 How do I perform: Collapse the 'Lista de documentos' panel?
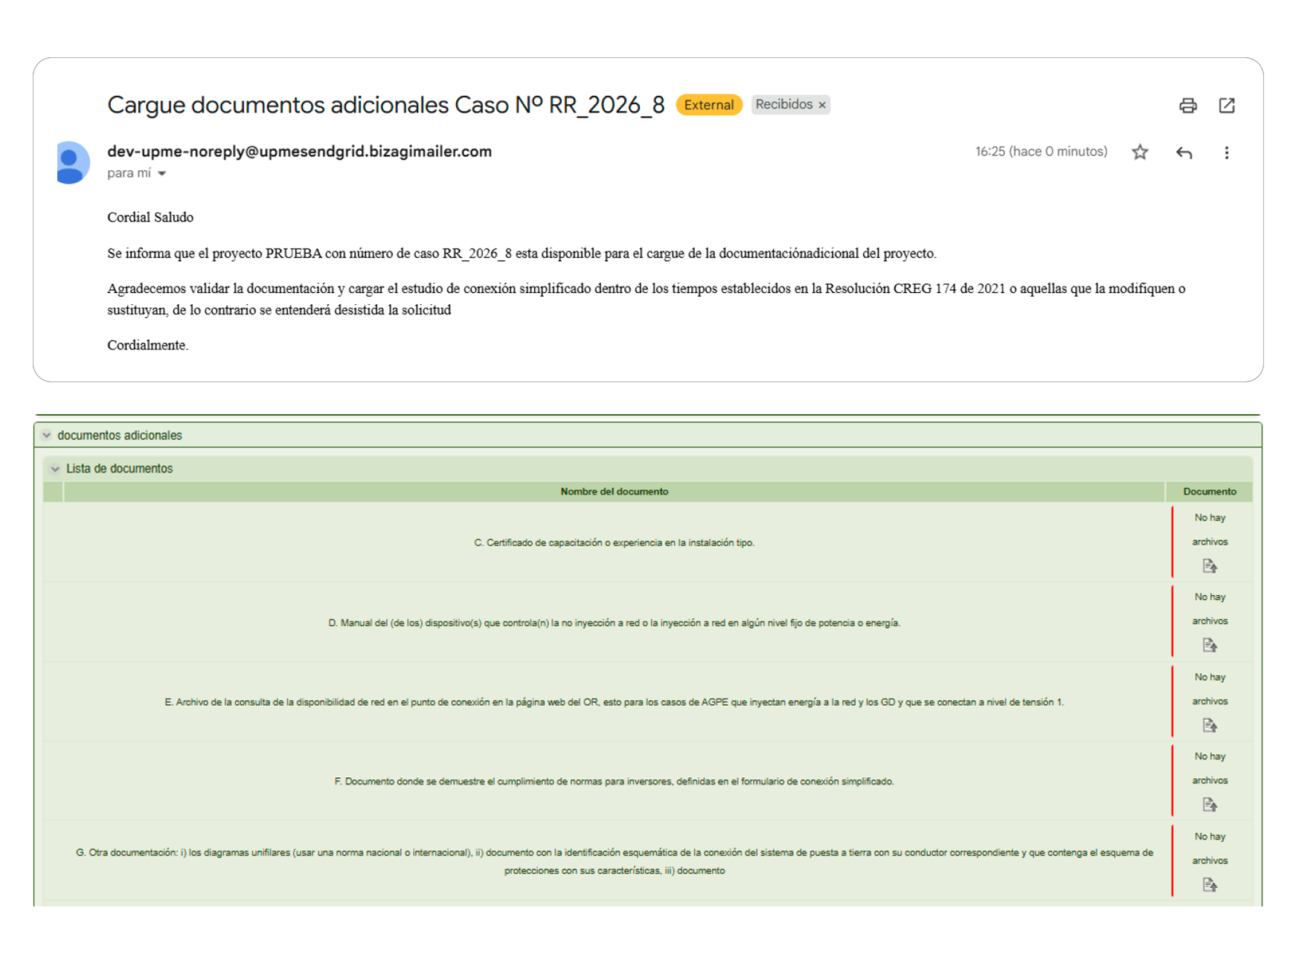click(x=55, y=469)
